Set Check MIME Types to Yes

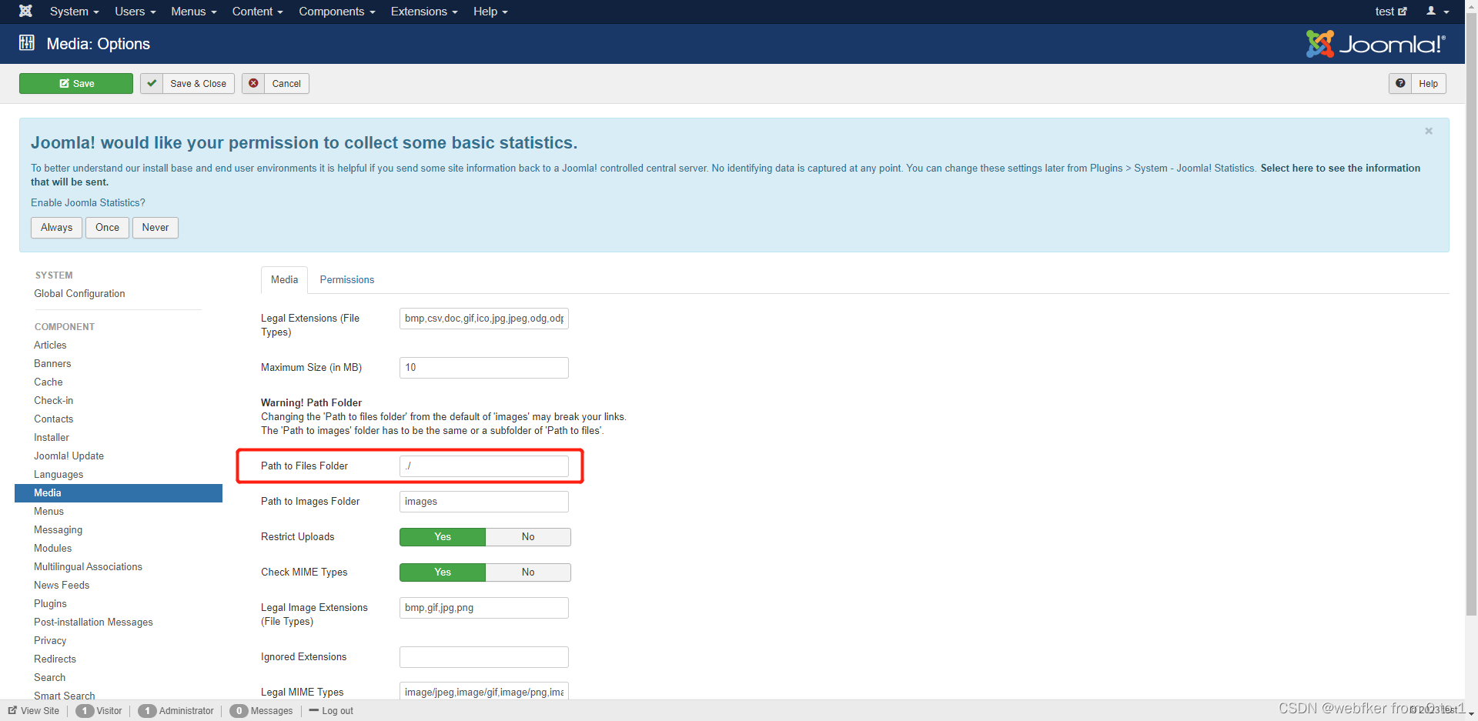coord(443,572)
